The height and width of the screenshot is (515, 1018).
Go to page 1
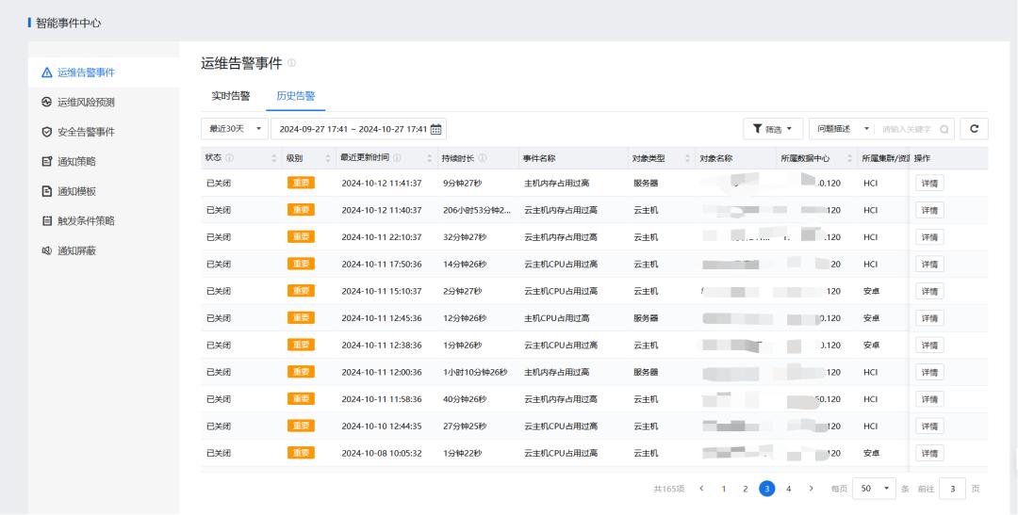pos(723,489)
